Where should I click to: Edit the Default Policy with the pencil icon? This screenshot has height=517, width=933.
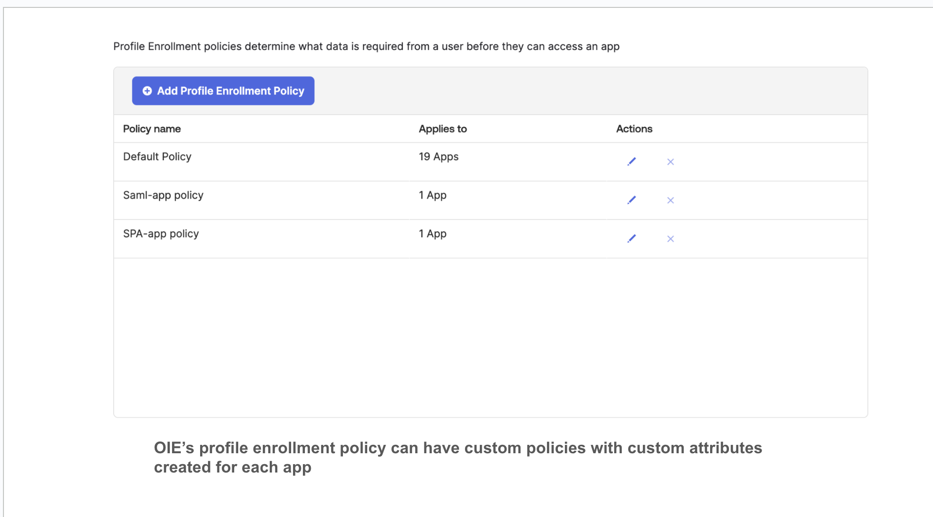[632, 162]
